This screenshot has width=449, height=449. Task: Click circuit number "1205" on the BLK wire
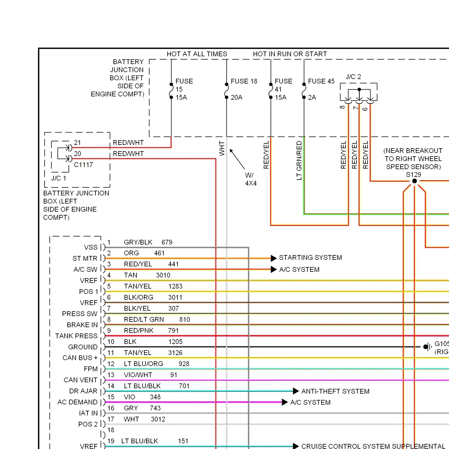tap(175, 342)
